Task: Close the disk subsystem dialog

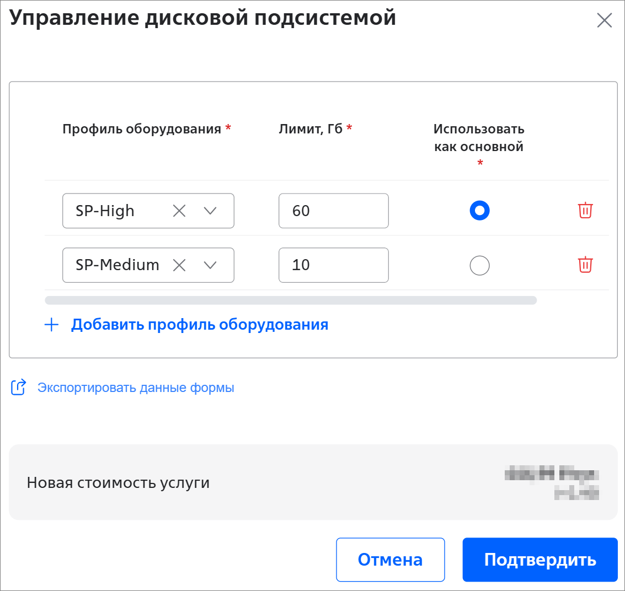Action: [x=604, y=20]
